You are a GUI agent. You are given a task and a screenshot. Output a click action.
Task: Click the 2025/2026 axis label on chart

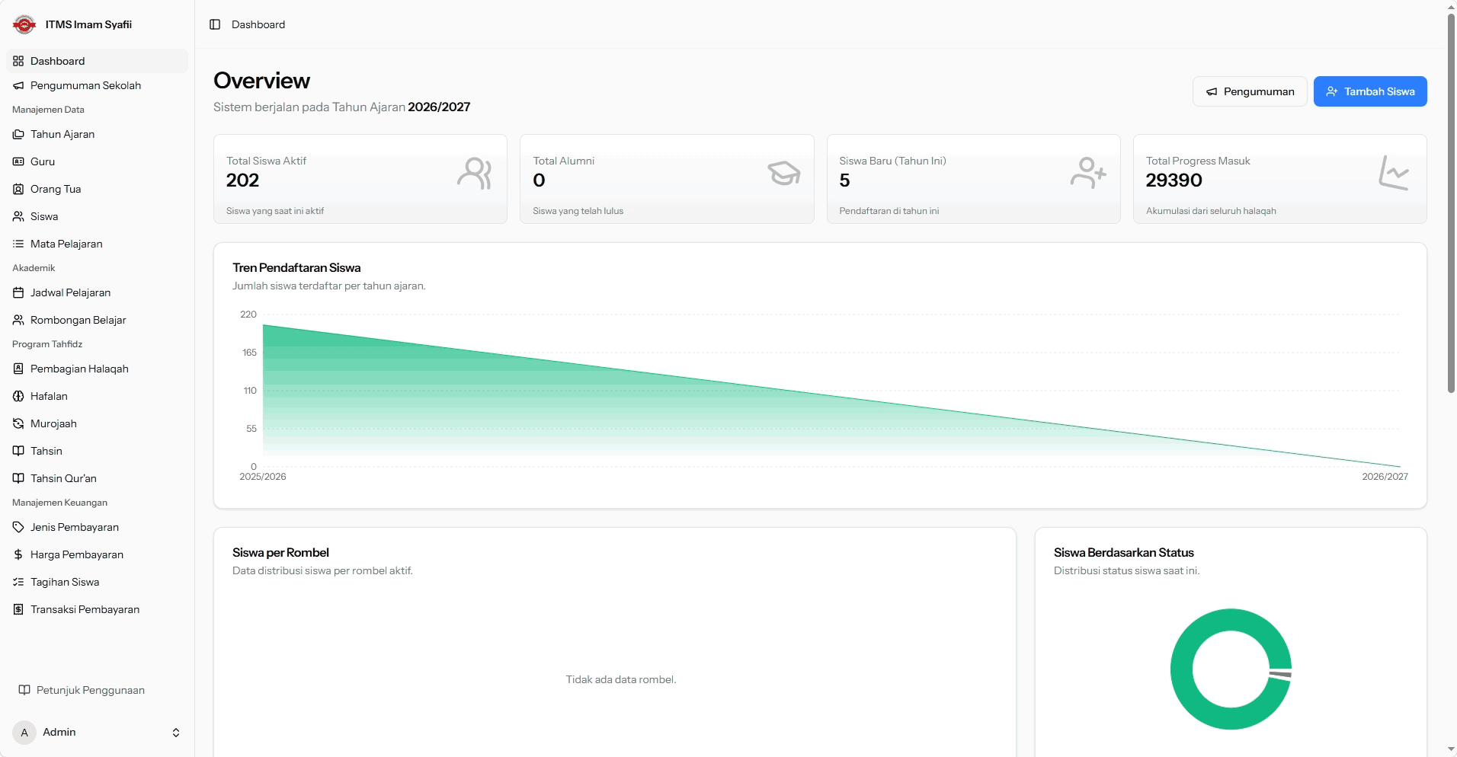pos(263,477)
